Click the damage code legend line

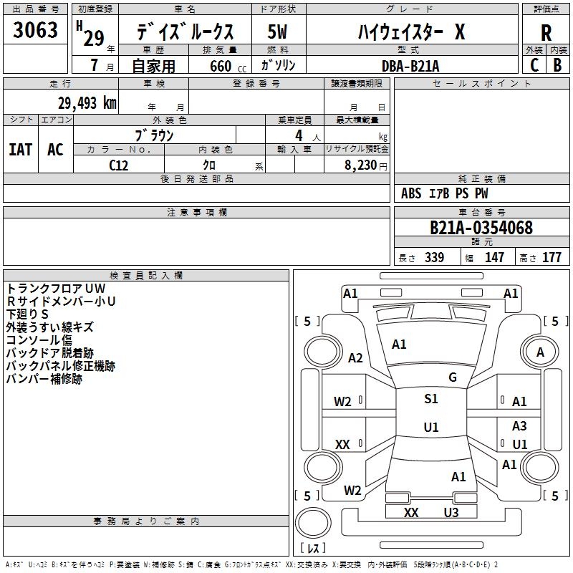click(252, 564)
